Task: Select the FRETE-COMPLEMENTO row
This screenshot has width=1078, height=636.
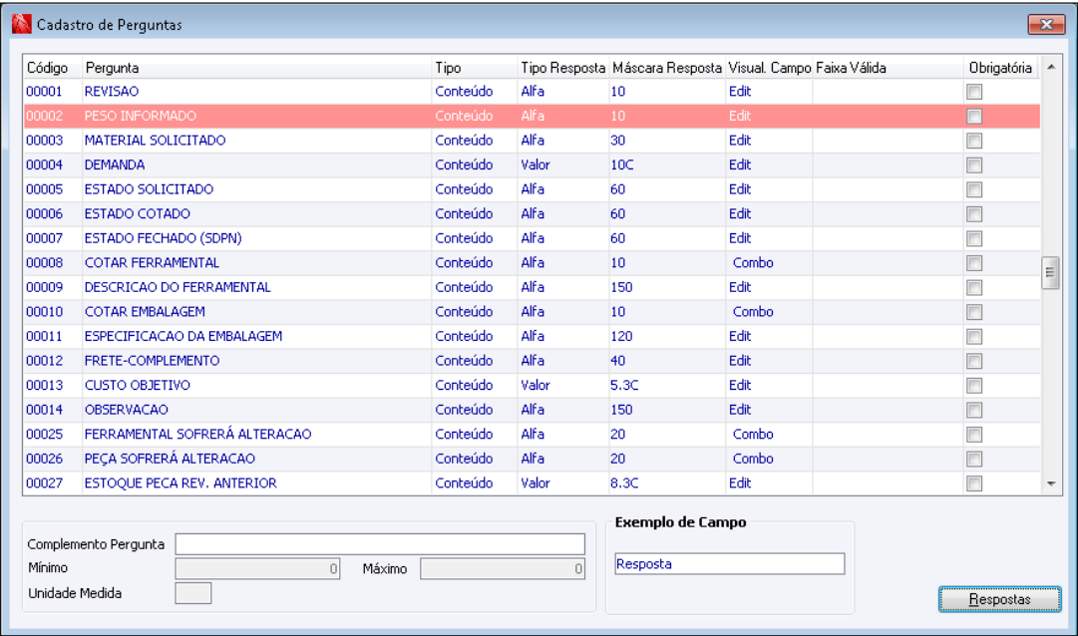Action: point(532,361)
